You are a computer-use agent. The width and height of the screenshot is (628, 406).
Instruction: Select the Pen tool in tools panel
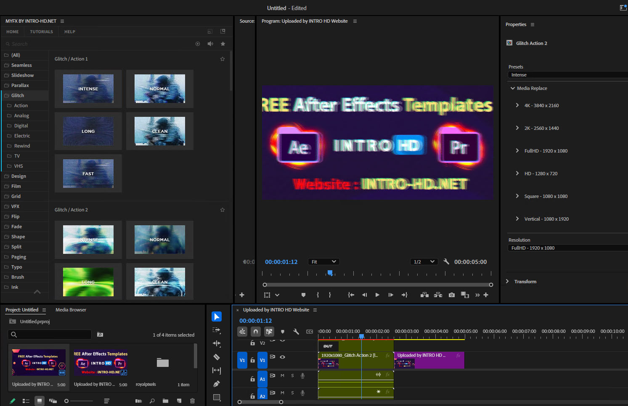tap(217, 384)
